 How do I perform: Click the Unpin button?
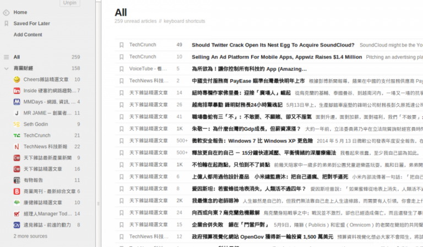pyautogui.click(x=70, y=3)
